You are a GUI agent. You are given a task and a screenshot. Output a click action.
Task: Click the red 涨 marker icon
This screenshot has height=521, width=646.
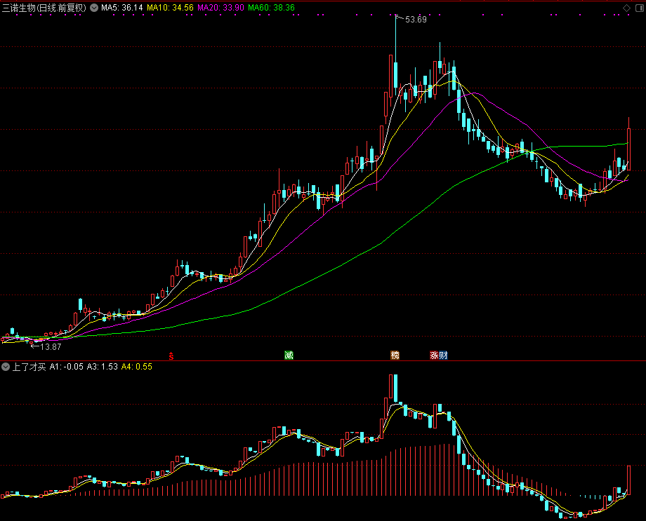pyautogui.click(x=434, y=355)
